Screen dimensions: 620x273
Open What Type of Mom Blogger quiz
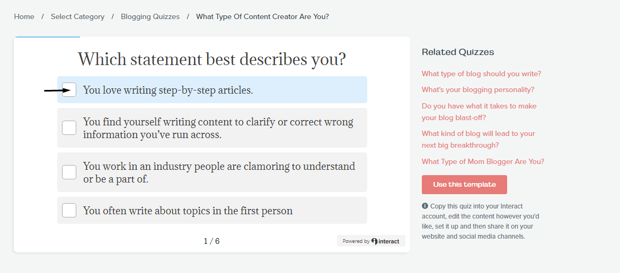coord(483,161)
